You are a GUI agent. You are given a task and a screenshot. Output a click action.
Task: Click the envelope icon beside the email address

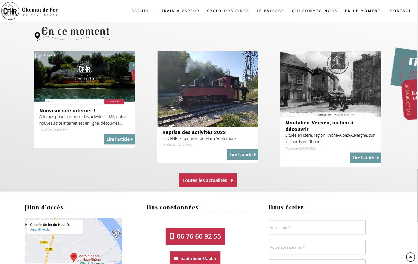click(176, 258)
